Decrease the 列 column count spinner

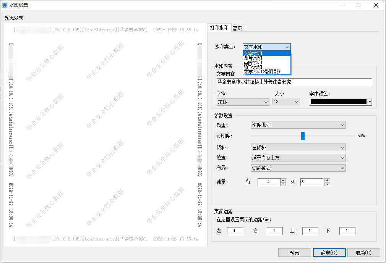pyautogui.click(x=327, y=184)
